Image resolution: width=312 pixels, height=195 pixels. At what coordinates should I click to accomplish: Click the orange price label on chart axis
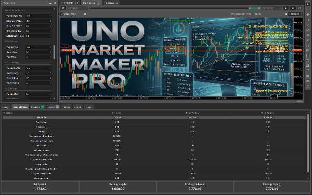coord(297,50)
